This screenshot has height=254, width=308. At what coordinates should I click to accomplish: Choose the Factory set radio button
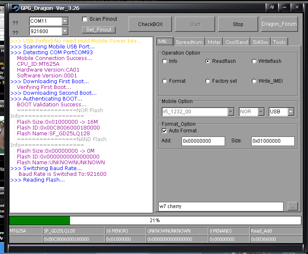[x=208, y=81]
